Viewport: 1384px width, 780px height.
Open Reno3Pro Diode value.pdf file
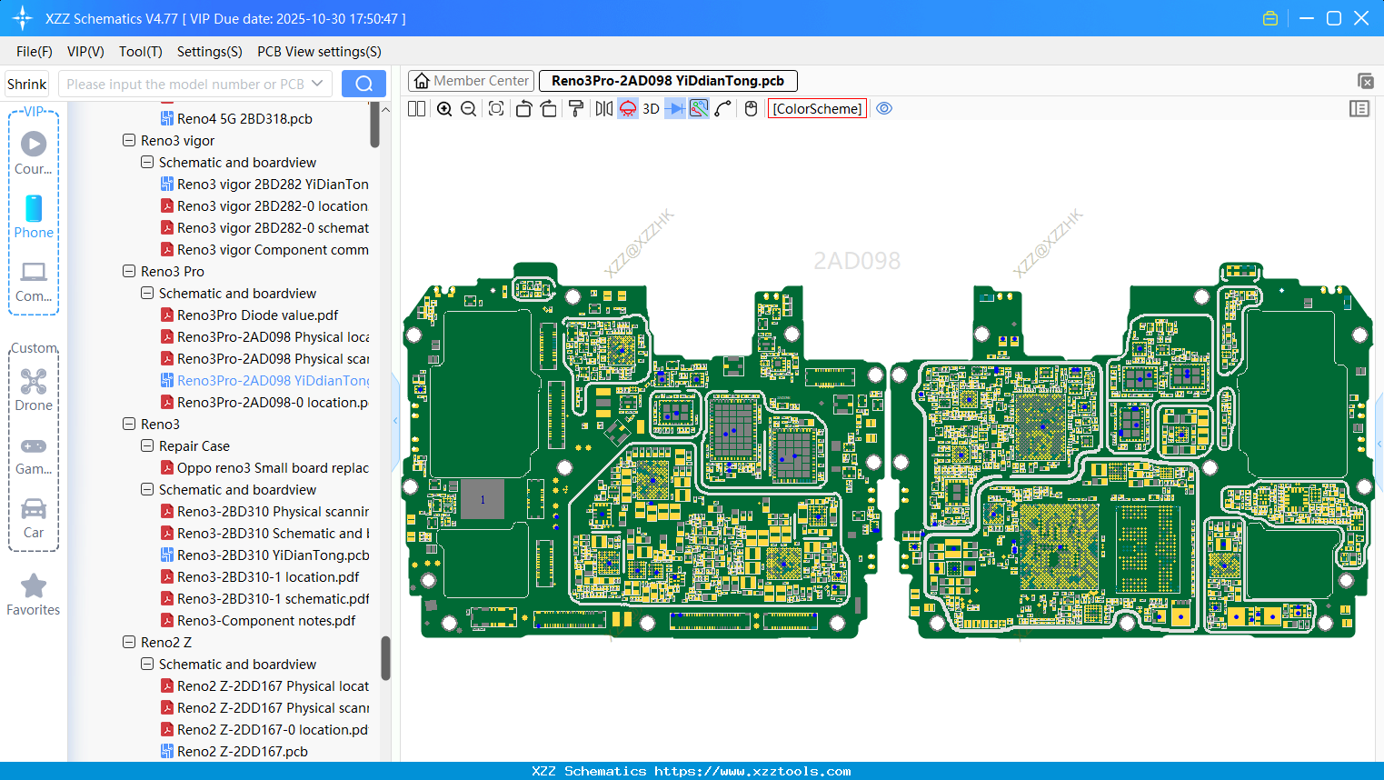pyautogui.click(x=257, y=315)
